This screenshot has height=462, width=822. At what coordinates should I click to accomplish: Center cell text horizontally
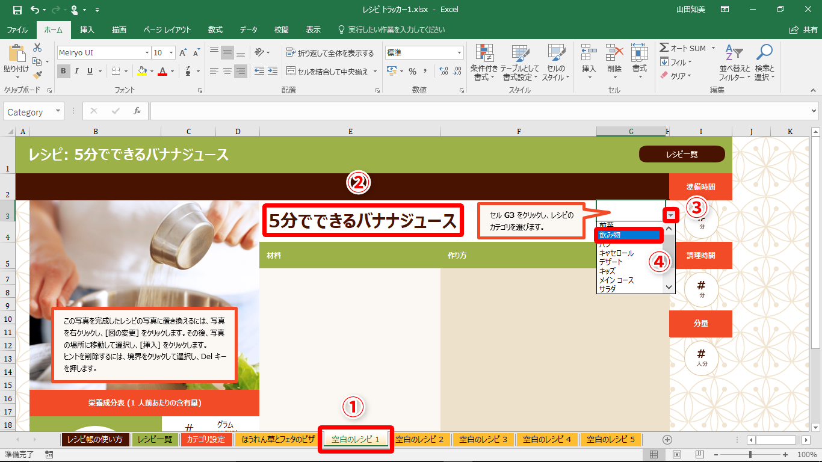227,71
